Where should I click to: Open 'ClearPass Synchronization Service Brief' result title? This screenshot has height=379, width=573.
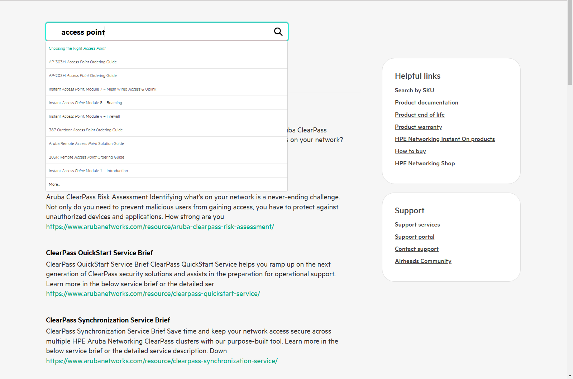(108, 320)
